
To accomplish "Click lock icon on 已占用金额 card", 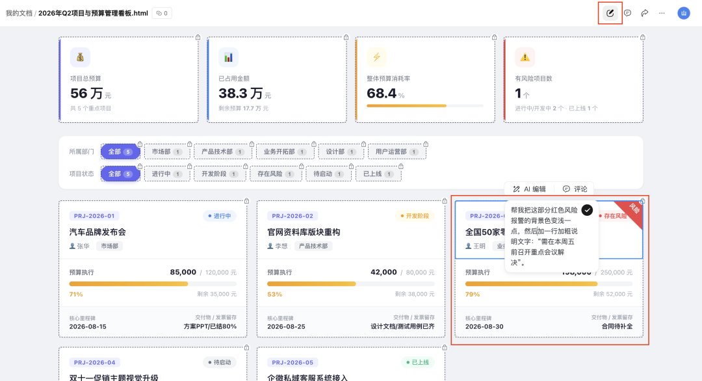I will (346, 37).
